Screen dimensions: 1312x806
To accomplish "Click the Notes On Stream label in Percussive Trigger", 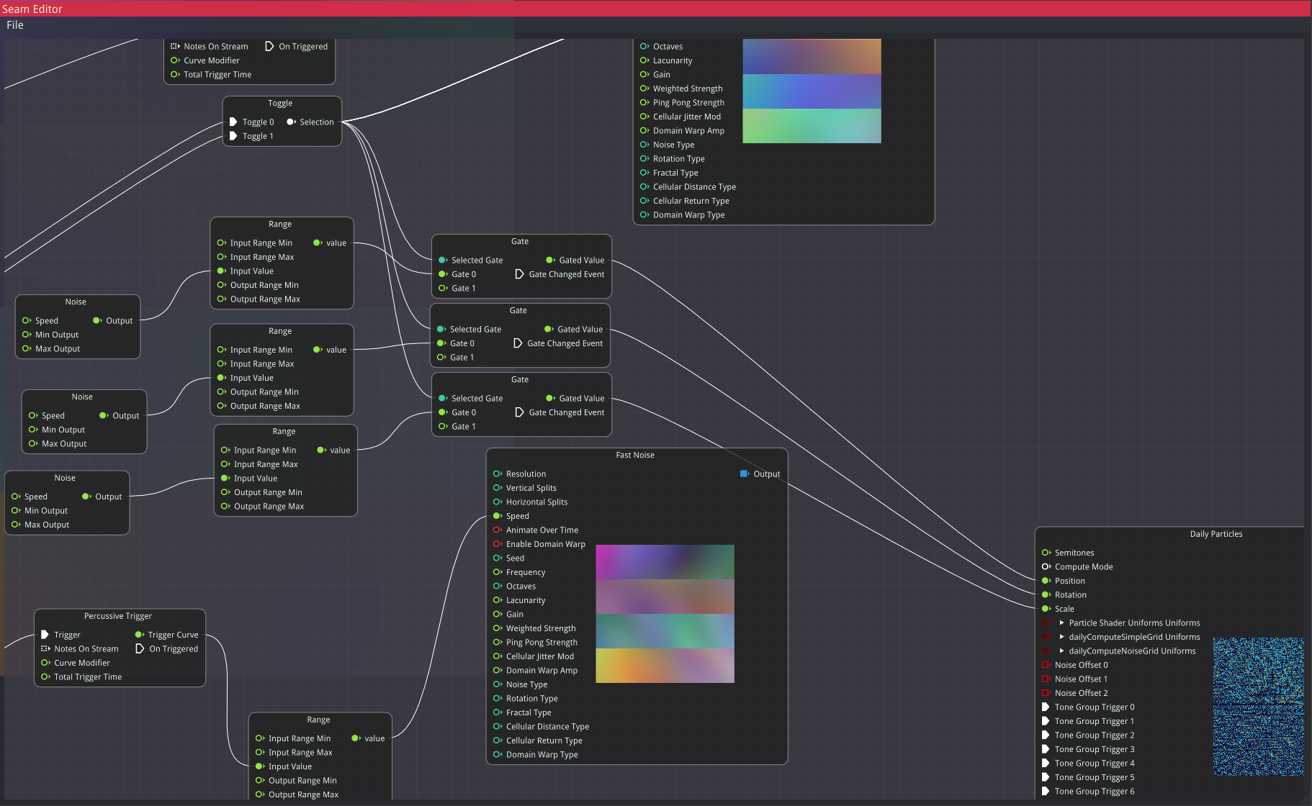I will pyautogui.click(x=86, y=649).
